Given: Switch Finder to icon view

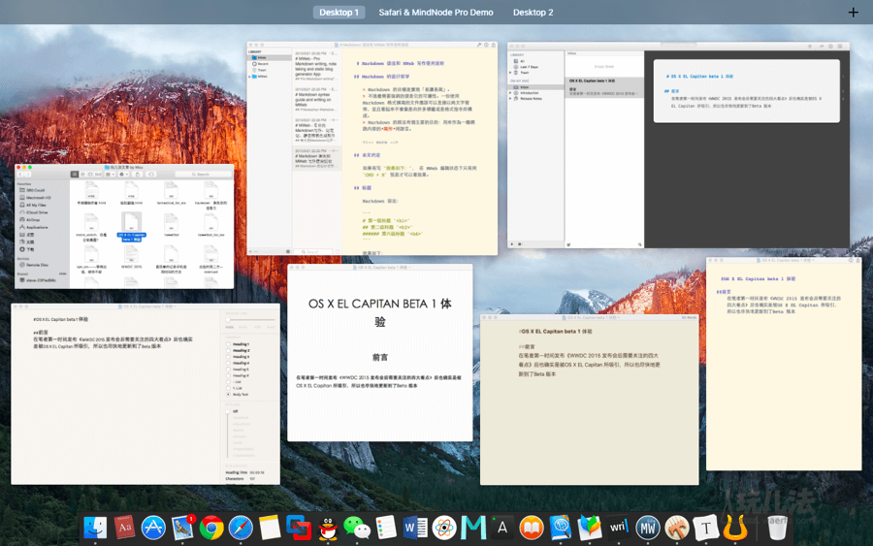Looking at the screenshot, I should tap(75, 175).
